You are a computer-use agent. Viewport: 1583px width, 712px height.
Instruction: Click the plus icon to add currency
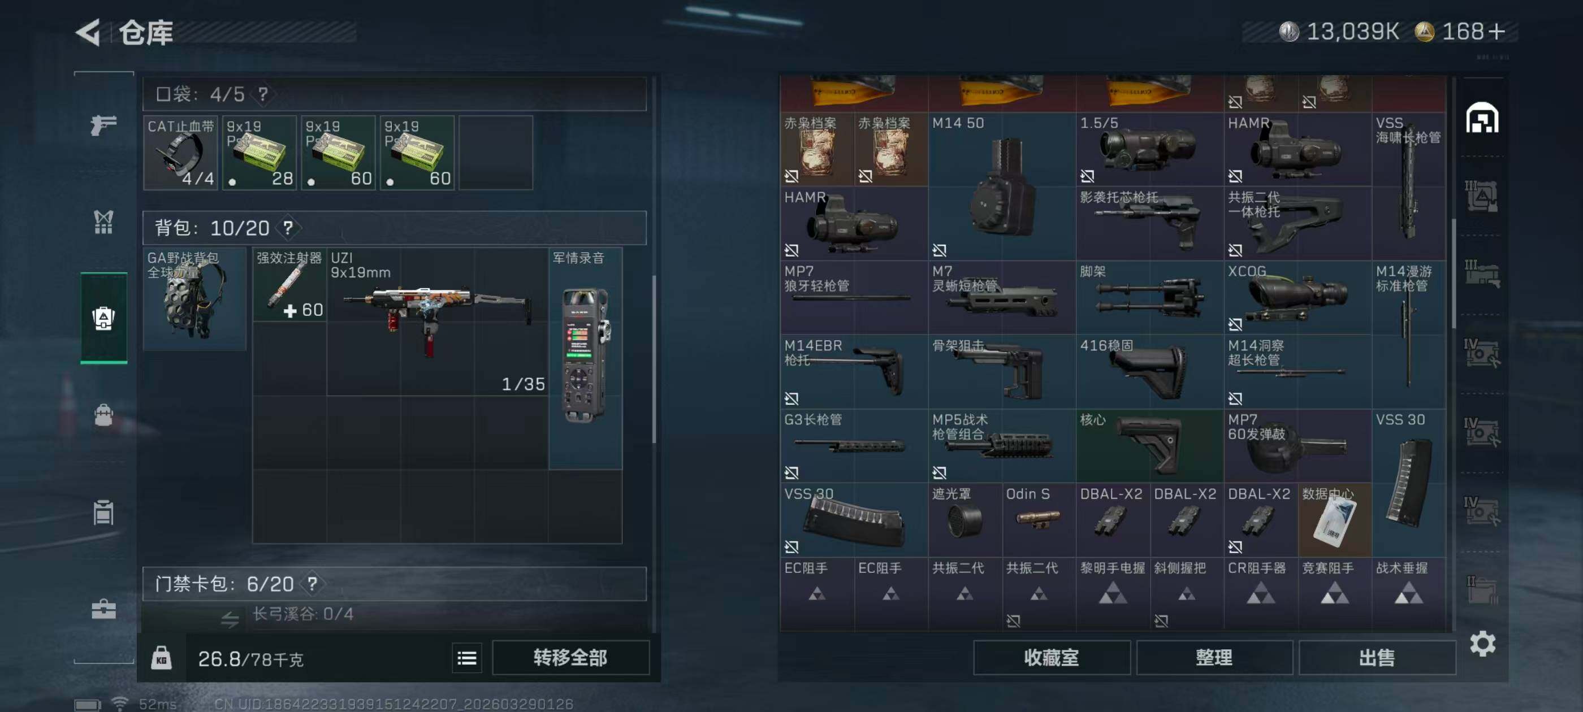coord(1497,31)
